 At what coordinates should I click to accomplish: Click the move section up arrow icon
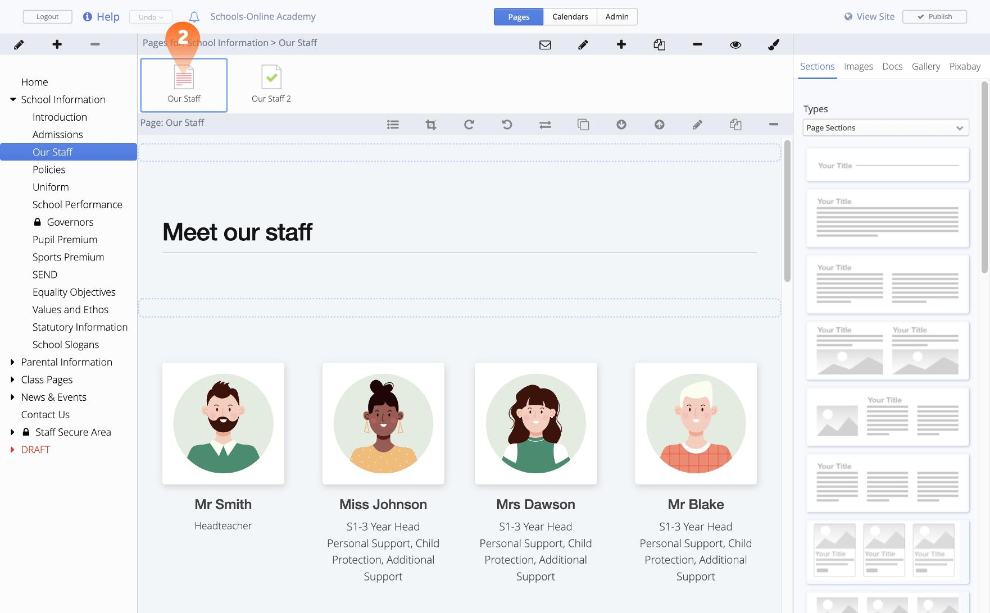tap(660, 125)
